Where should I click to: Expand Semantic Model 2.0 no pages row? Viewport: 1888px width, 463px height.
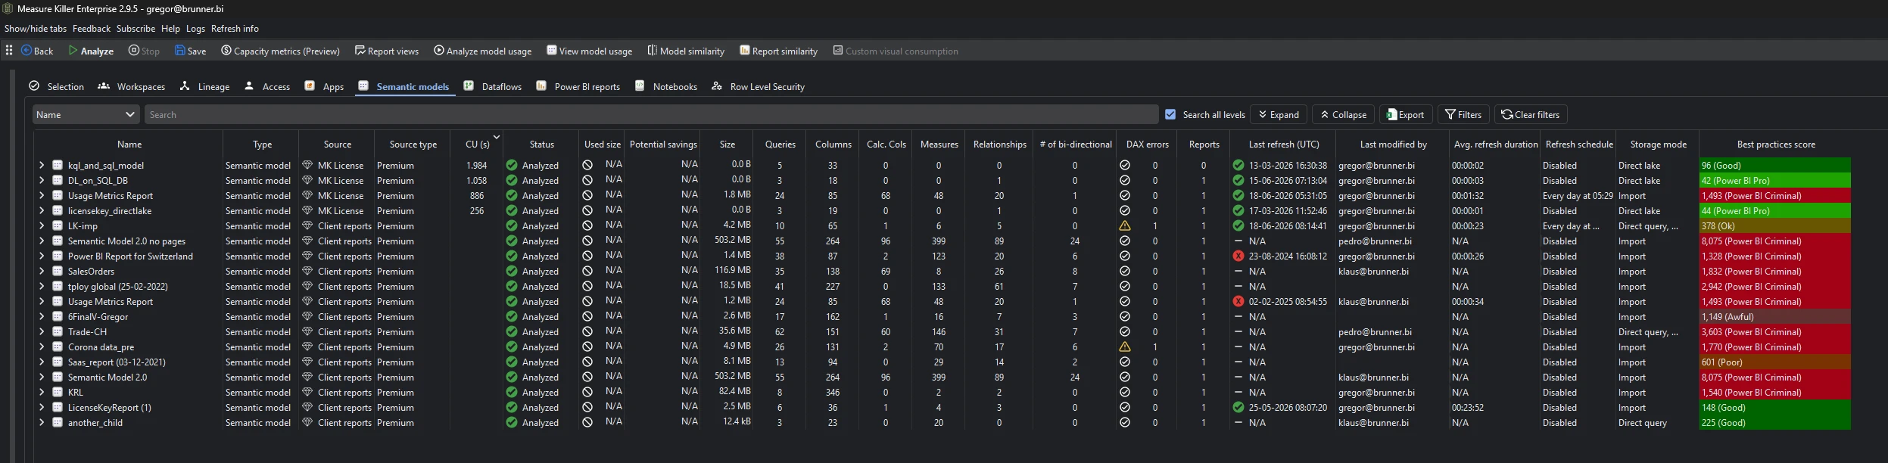[x=42, y=241]
